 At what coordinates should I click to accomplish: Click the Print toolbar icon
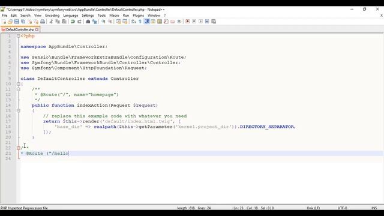coord(43,22)
